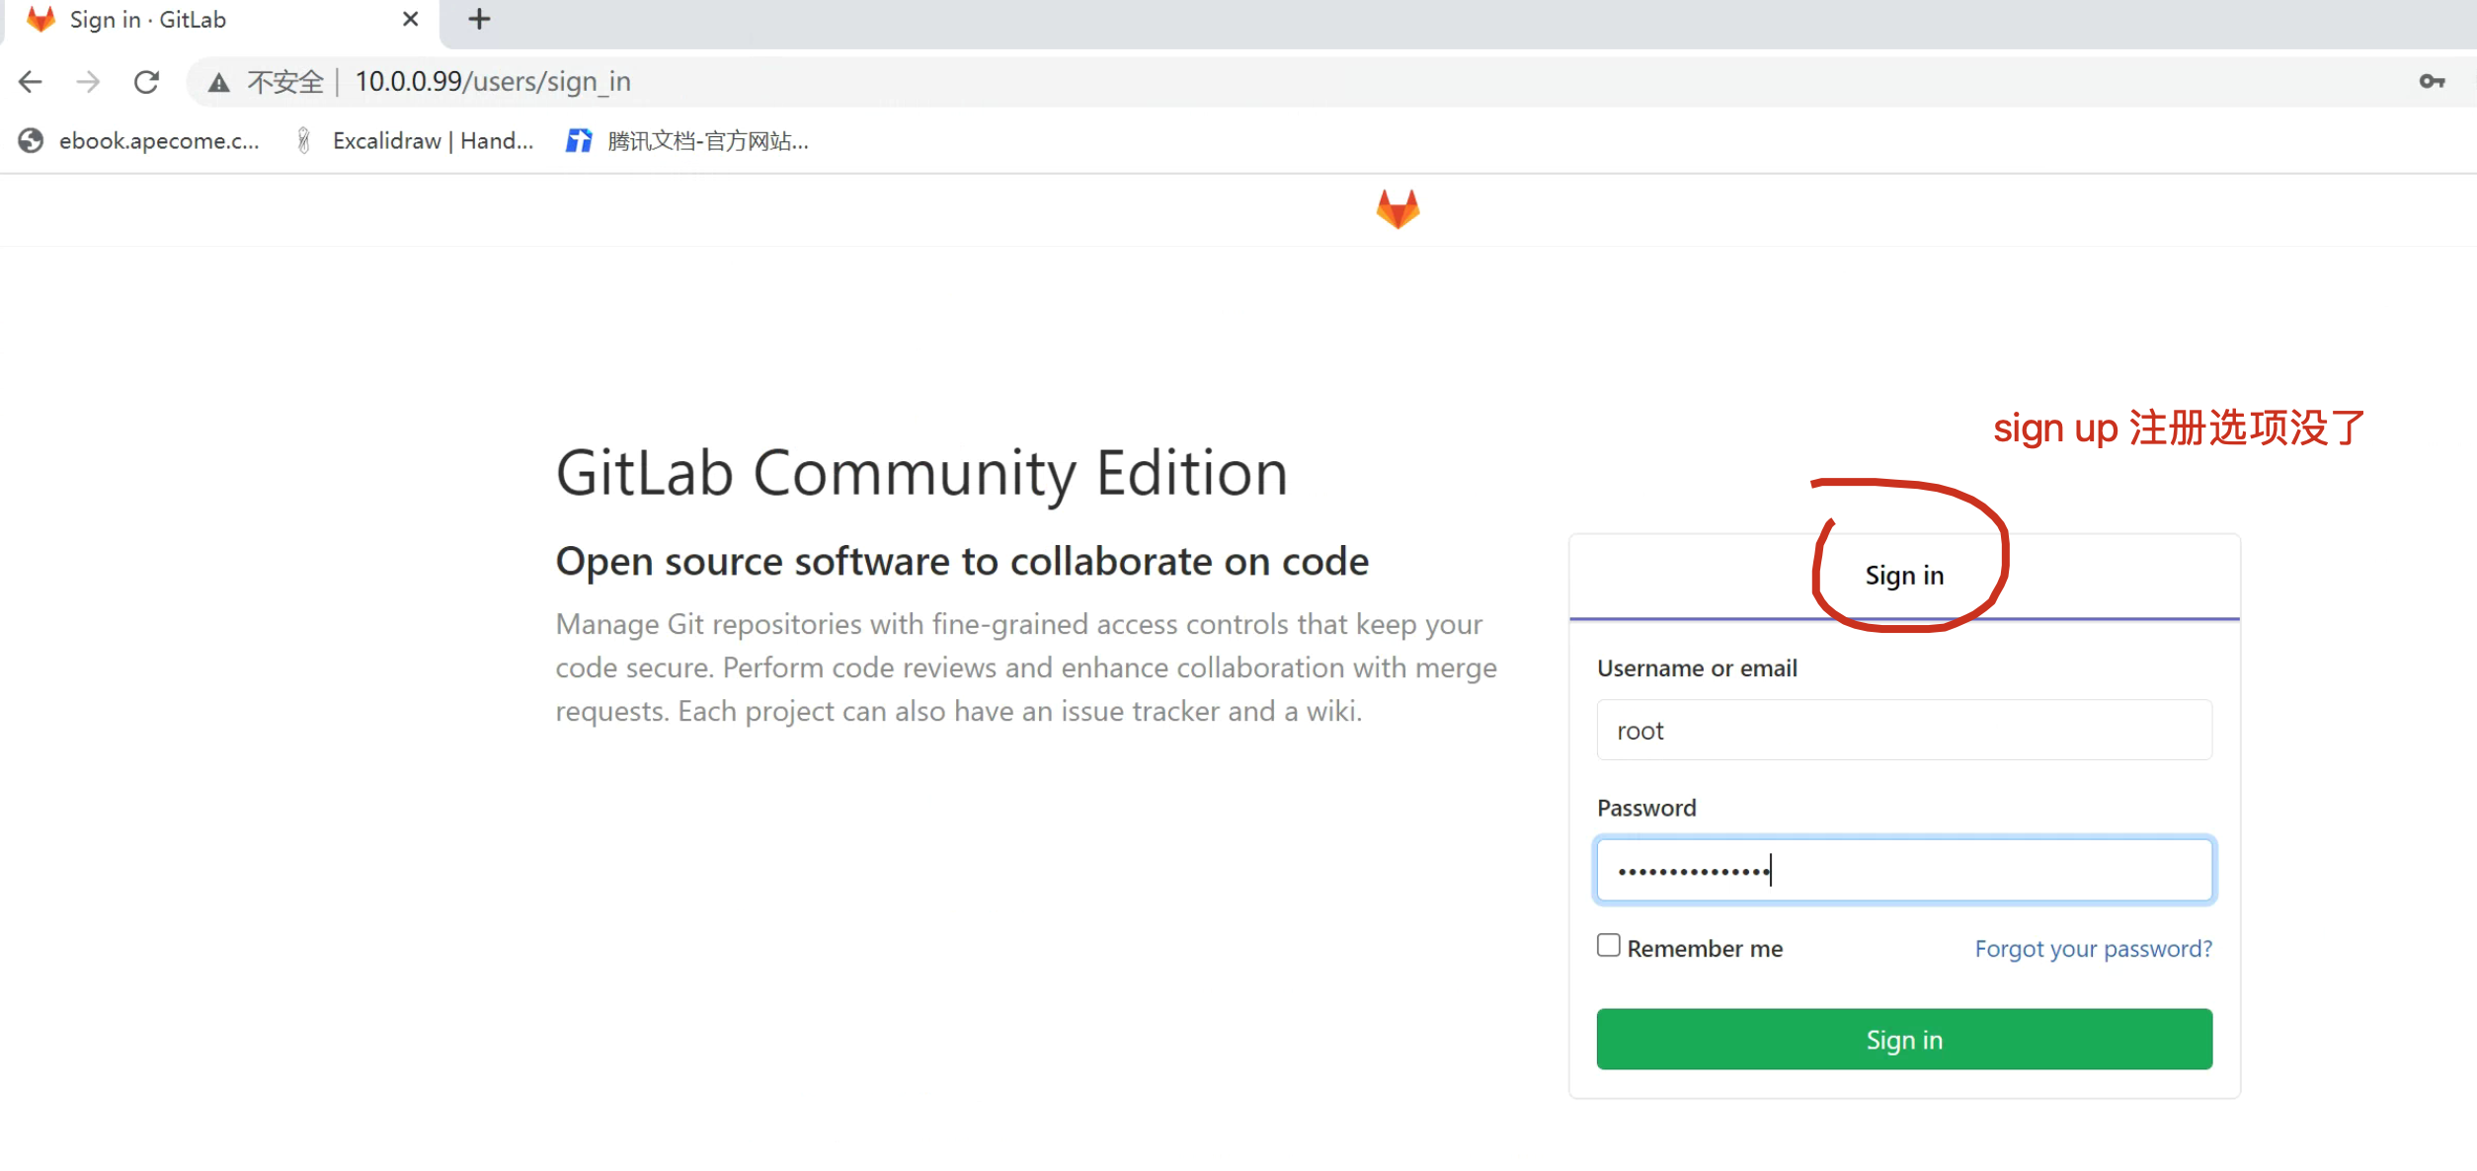Screen dimensions: 2477x1171
Task: Open the saved password key icon
Action: pyautogui.click(x=2432, y=82)
